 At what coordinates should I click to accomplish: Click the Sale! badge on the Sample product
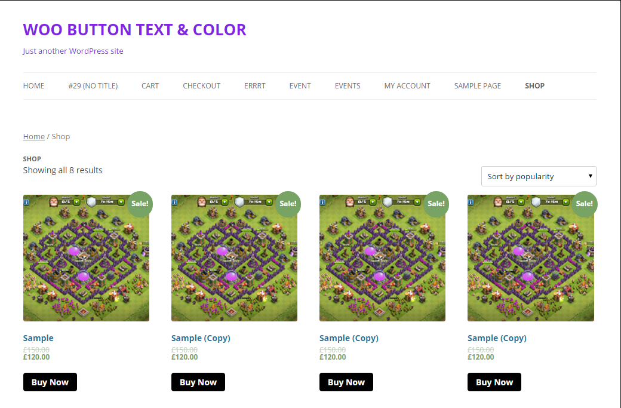point(140,204)
